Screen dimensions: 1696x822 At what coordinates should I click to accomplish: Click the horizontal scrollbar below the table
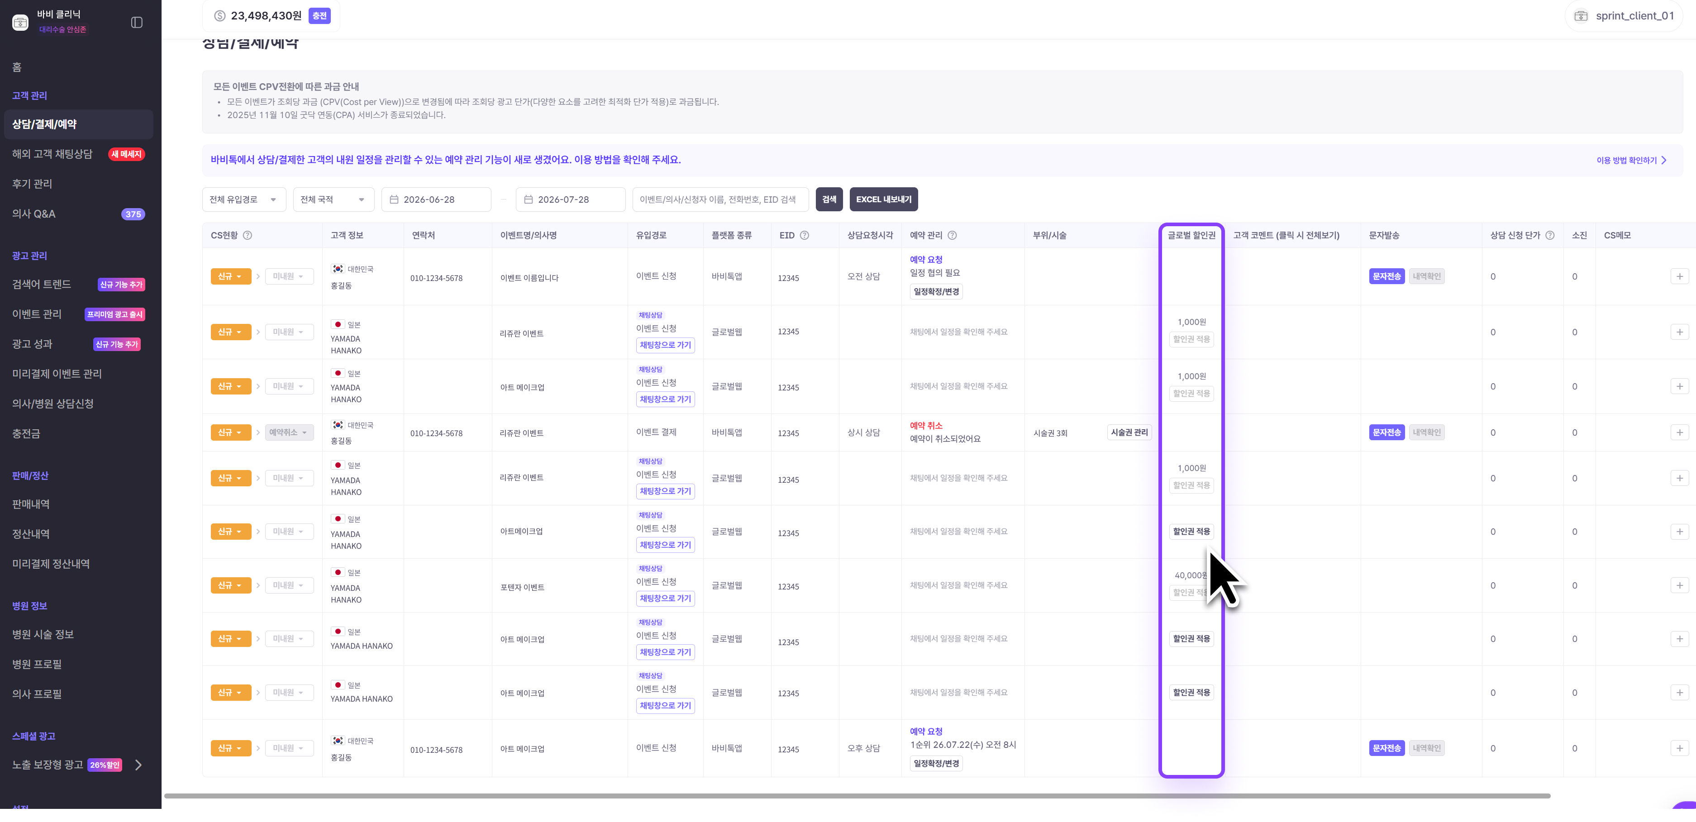coord(857,796)
